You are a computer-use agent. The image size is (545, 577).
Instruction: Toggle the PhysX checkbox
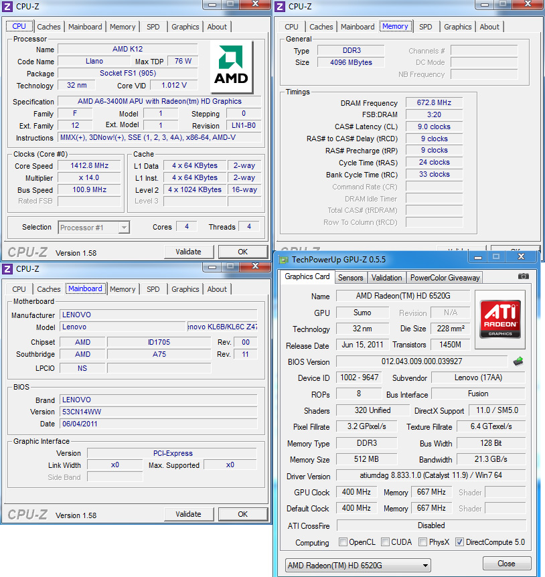(423, 542)
